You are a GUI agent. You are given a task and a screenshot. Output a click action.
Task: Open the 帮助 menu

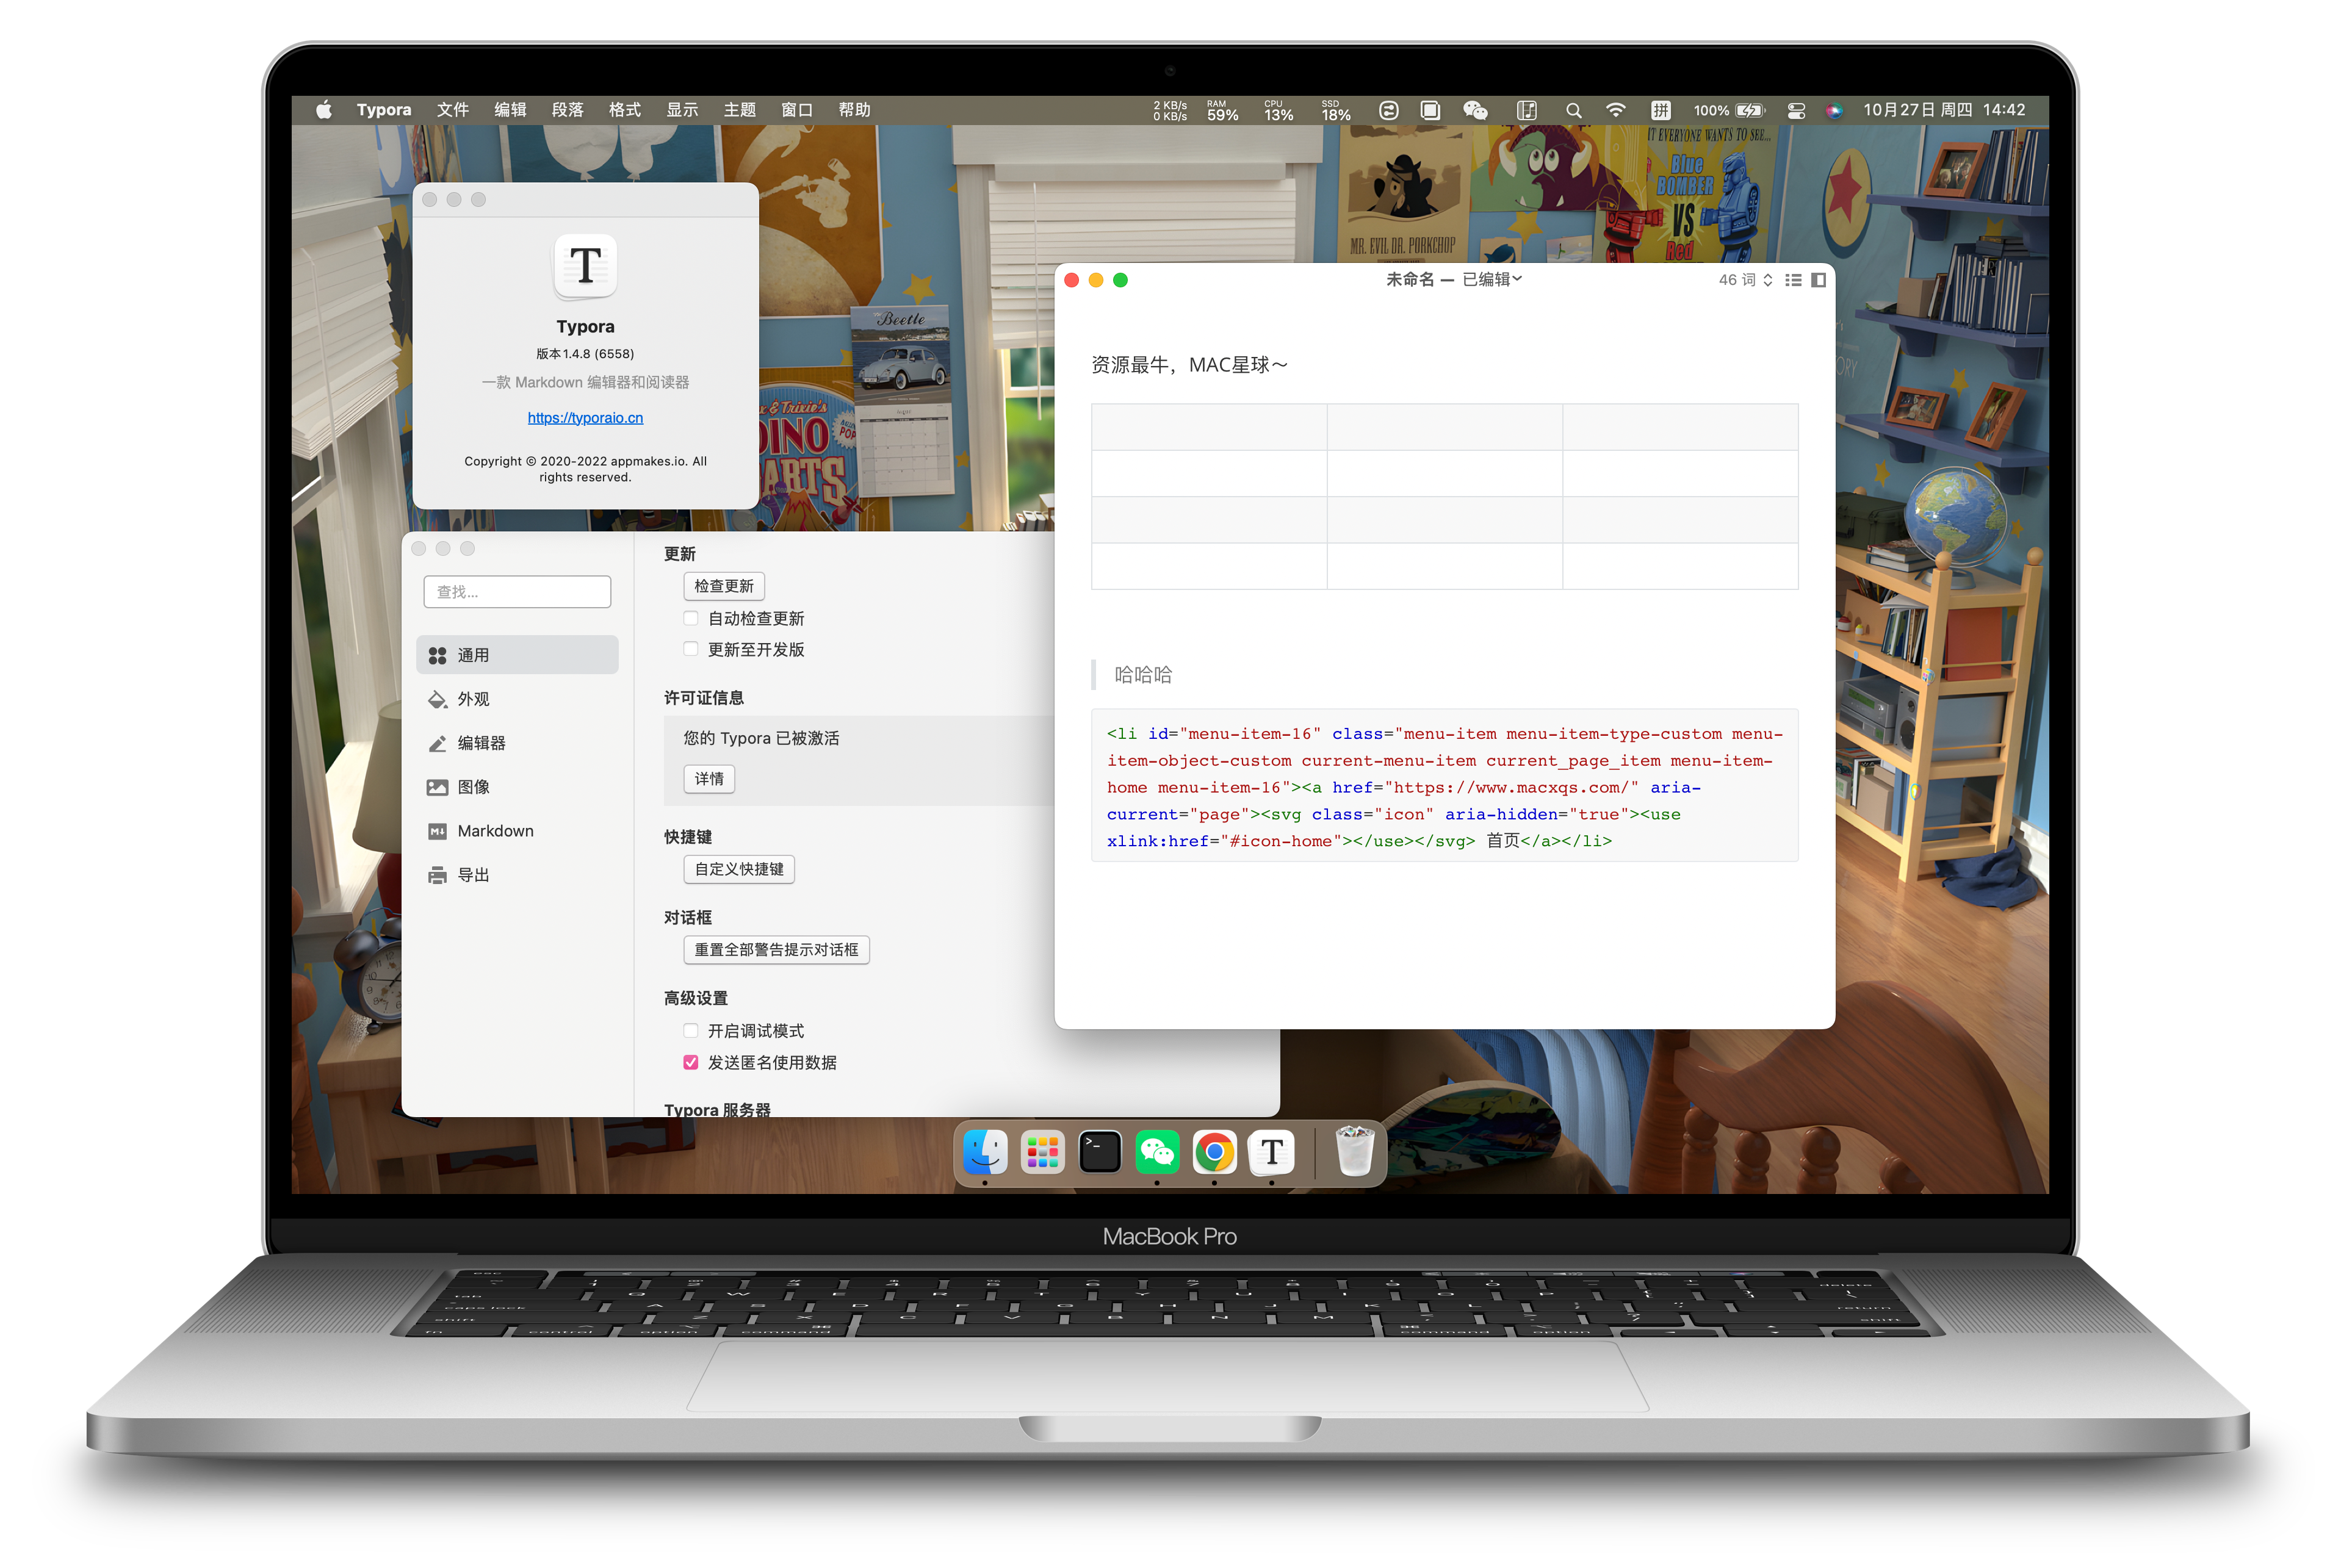[x=855, y=110]
